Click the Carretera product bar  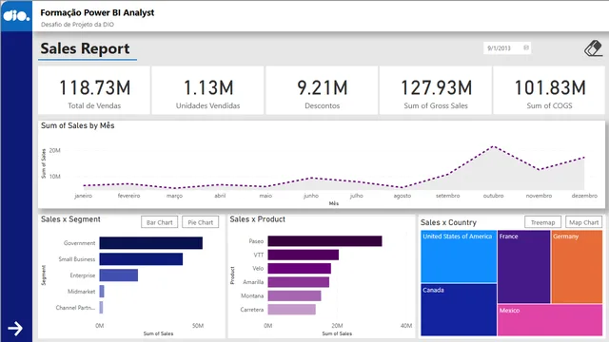(292, 310)
